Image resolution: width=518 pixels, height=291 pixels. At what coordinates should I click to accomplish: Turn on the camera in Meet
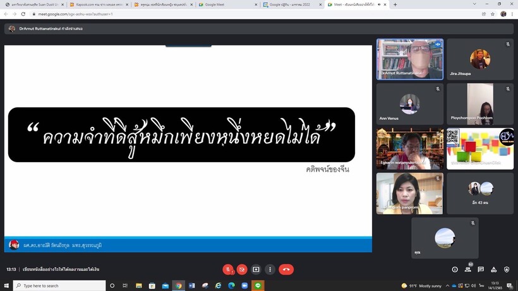(242, 270)
